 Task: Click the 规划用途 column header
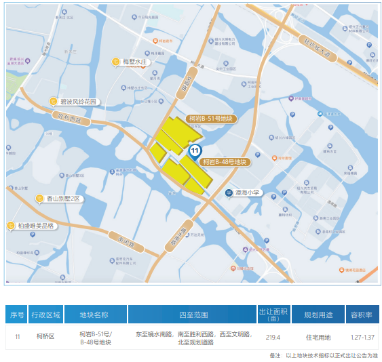pos(318,315)
